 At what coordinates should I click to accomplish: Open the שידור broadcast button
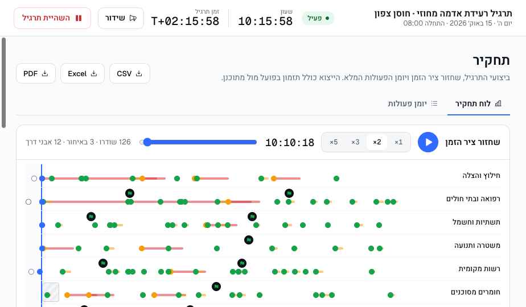point(121,18)
